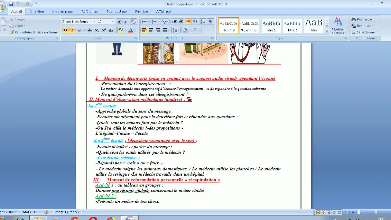This screenshot has width=391, height=220.
Task: Use the Reproduire la mise en forme painter
Action: pyautogui.click(x=34, y=32)
